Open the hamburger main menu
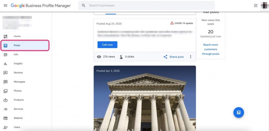Viewport: 269px width, 131px height. pos(5,5)
